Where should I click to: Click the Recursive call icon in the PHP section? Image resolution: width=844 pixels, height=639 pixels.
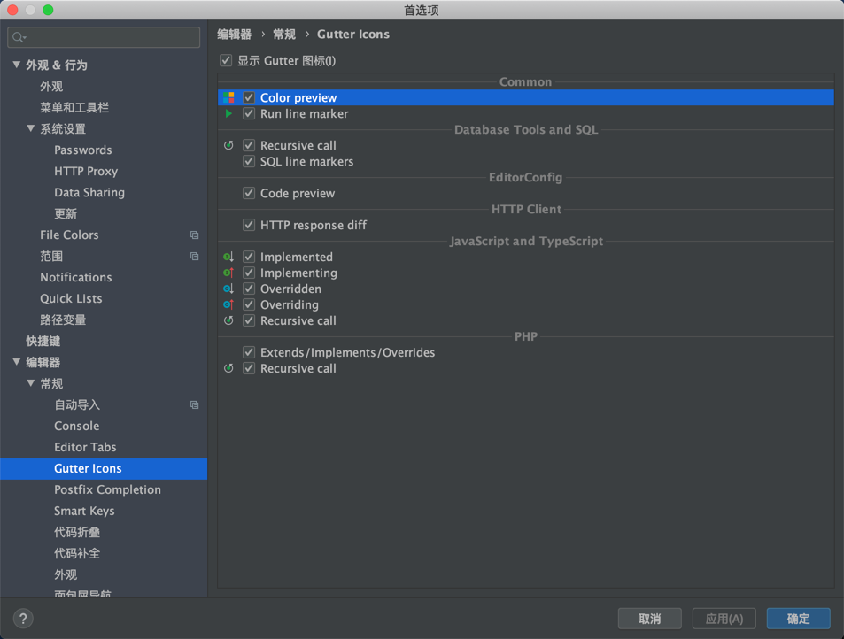[x=230, y=368]
